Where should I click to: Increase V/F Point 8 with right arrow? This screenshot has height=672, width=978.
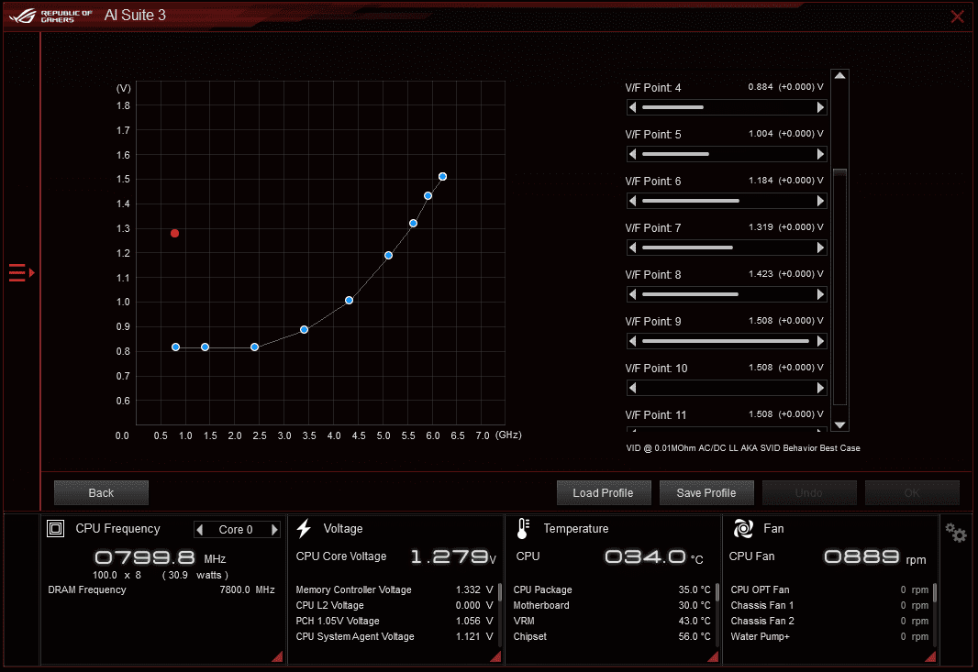tap(821, 294)
